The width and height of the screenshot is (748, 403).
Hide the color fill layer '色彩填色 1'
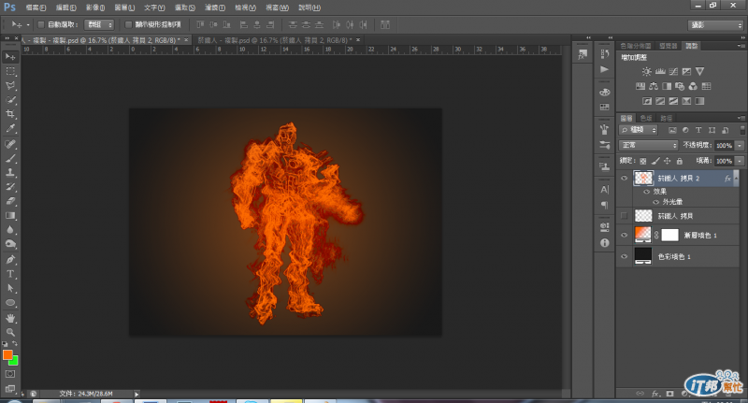tap(624, 256)
